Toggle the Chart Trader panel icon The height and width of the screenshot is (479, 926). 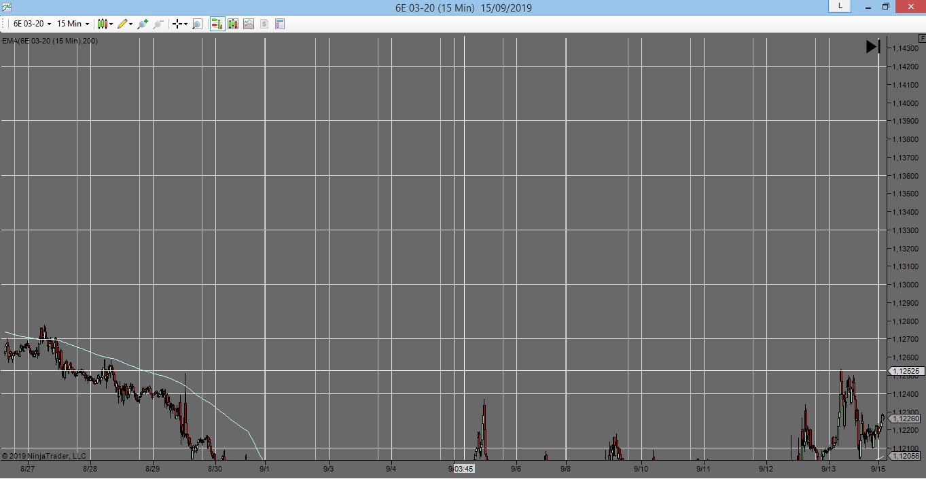pos(217,24)
